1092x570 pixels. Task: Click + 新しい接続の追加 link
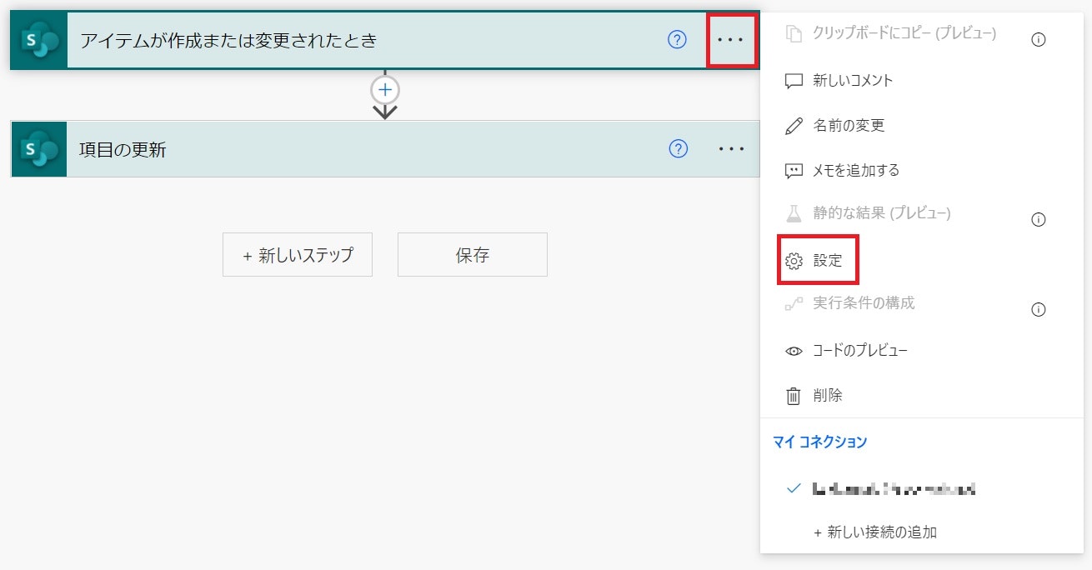pyautogui.click(x=874, y=532)
